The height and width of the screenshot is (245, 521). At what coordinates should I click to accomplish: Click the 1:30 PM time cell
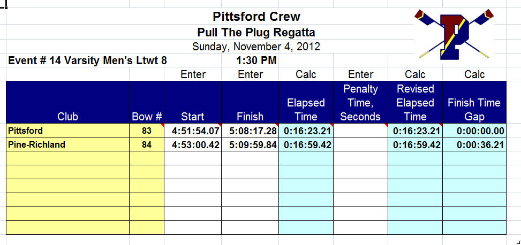click(x=256, y=61)
